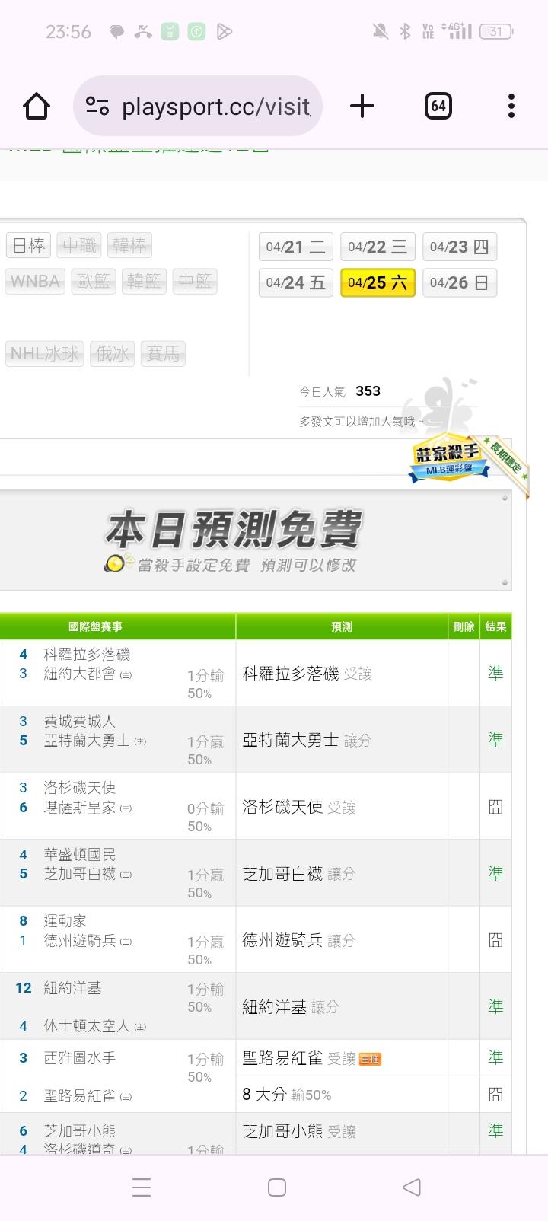Tap 今日人氣 353 counter
The width and height of the screenshot is (548, 1221).
pos(339,391)
